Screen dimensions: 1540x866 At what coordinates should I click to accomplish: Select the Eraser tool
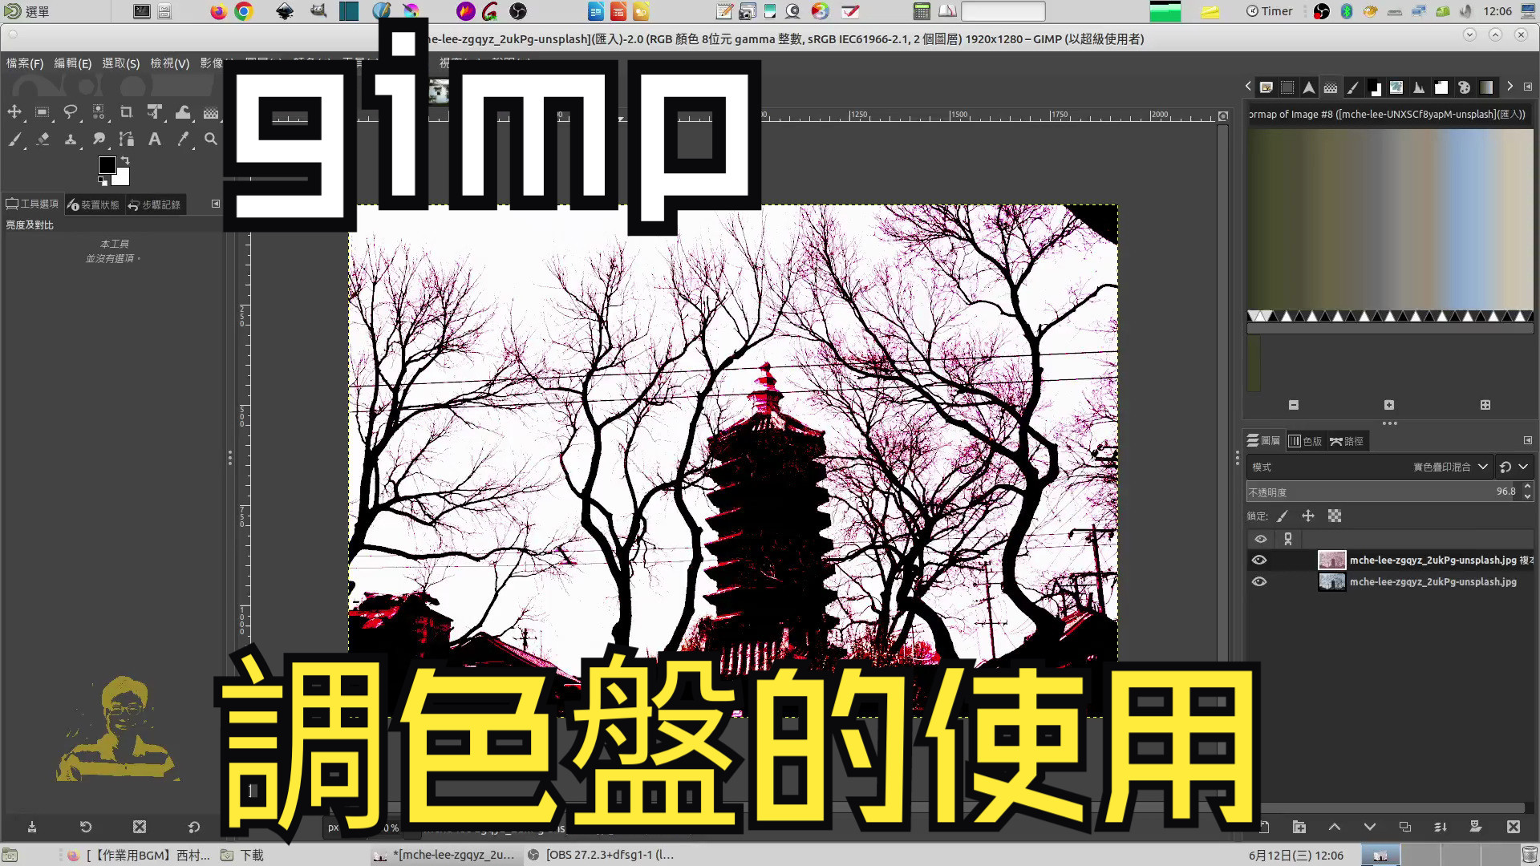tap(43, 140)
